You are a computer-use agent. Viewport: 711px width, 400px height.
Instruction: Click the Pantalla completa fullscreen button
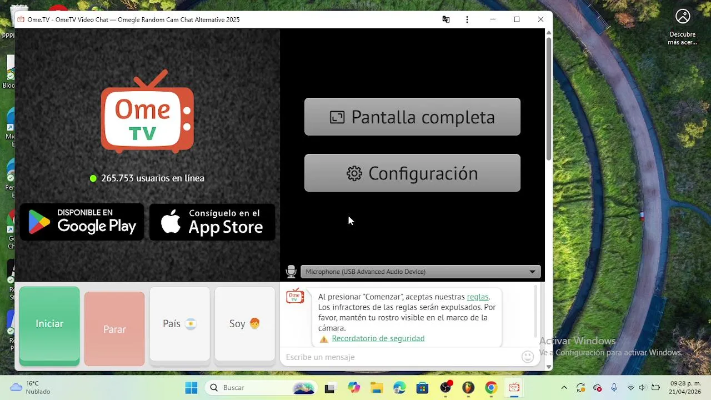point(412,117)
